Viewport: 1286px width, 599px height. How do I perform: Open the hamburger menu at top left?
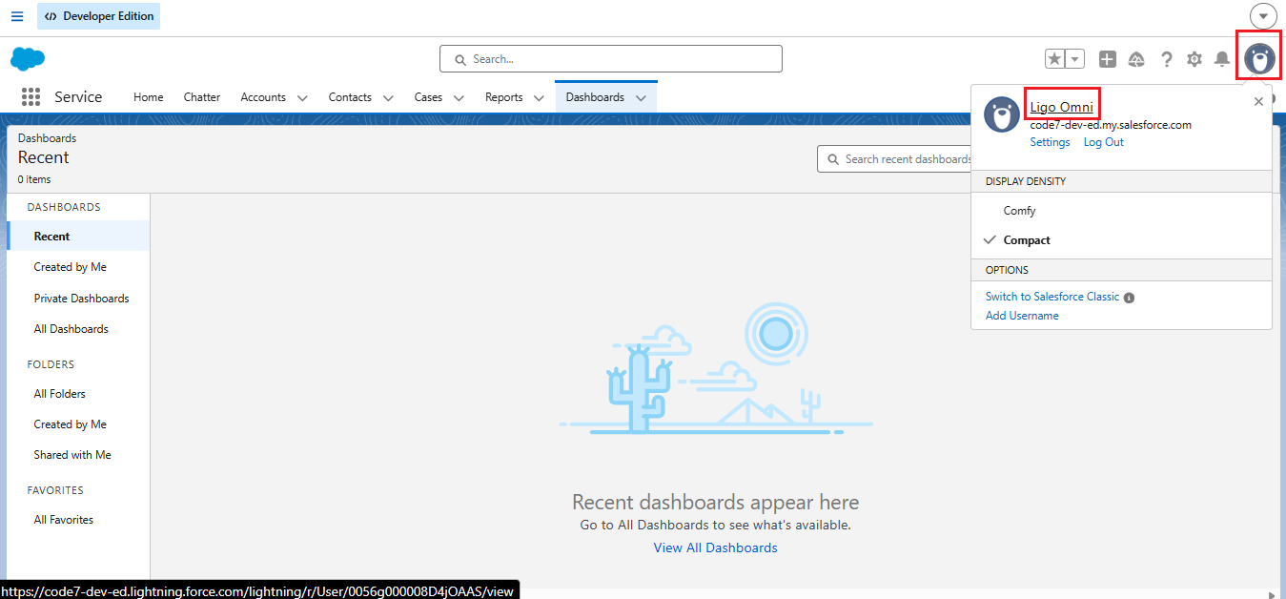tap(17, 16)
